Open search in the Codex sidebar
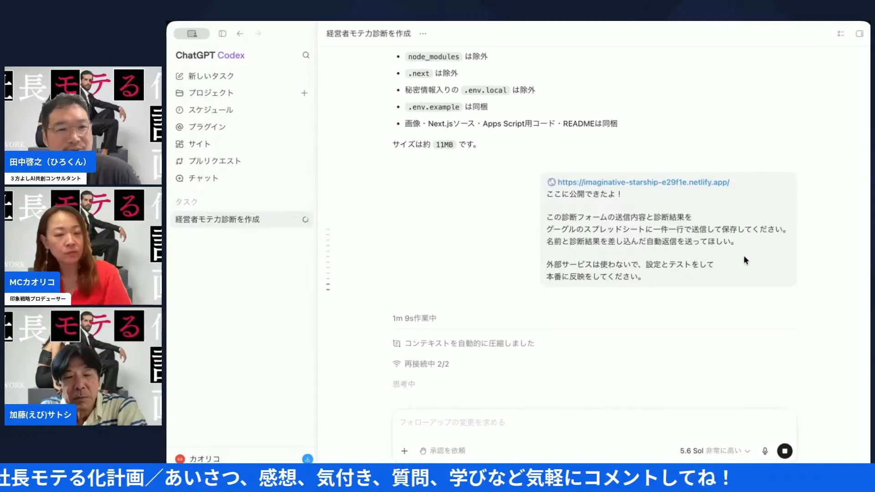This screenshot has height=492, width=875. point(306,55)
